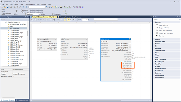This screenshot has width=181, height=102.
Task: Click the Undo arrow icon
Action: [x=24, y=7]
